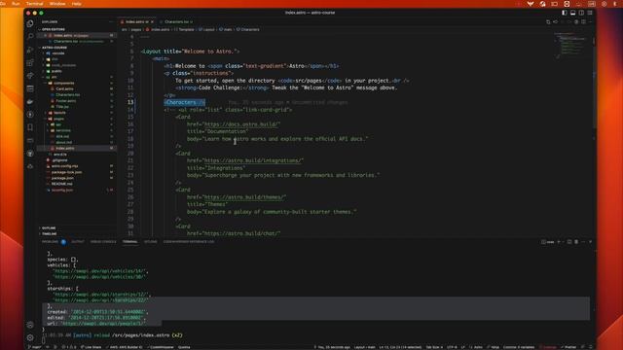This screenshot has height=350, width=623.
Task: Collapse the Open Editors section
Action: point(54,29)
